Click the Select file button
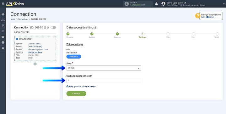The width and height of the screenshot is (226, 114). (x=74, y=57)
